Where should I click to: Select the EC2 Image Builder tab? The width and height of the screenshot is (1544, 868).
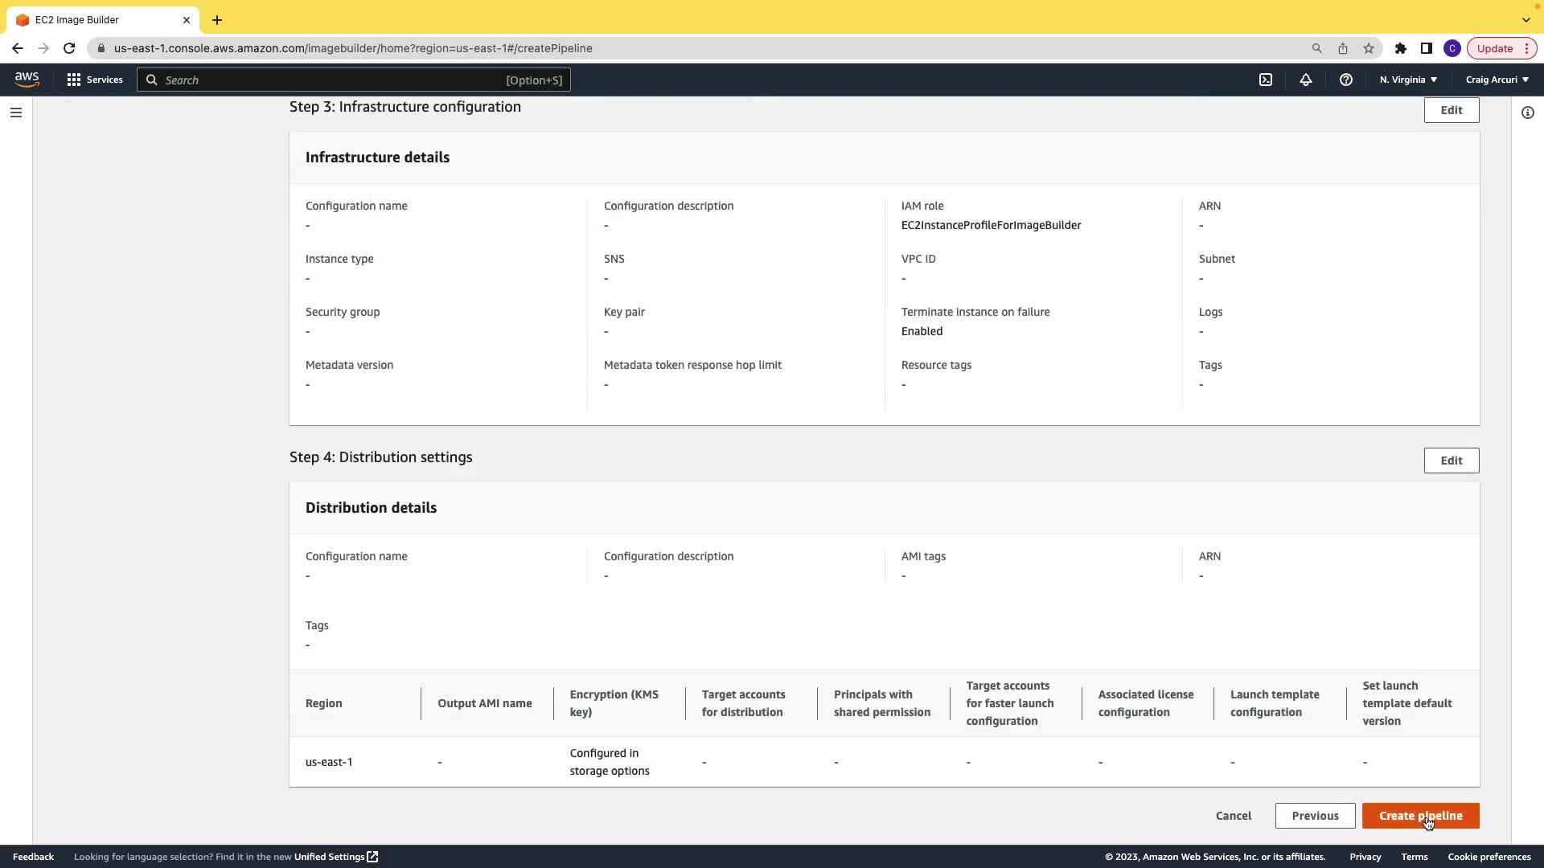tap(96, 19)
